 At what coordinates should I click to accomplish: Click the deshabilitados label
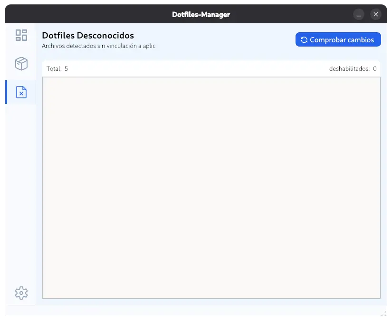pos(349,69)
